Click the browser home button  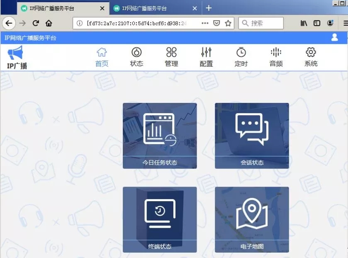click(x=49, y=23)
